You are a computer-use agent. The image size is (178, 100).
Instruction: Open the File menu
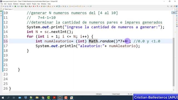pyautogui.click(x=2, y=4)
